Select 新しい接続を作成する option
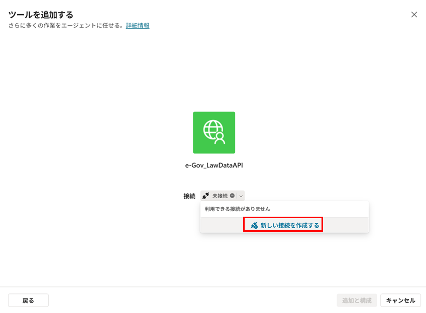 284,225
